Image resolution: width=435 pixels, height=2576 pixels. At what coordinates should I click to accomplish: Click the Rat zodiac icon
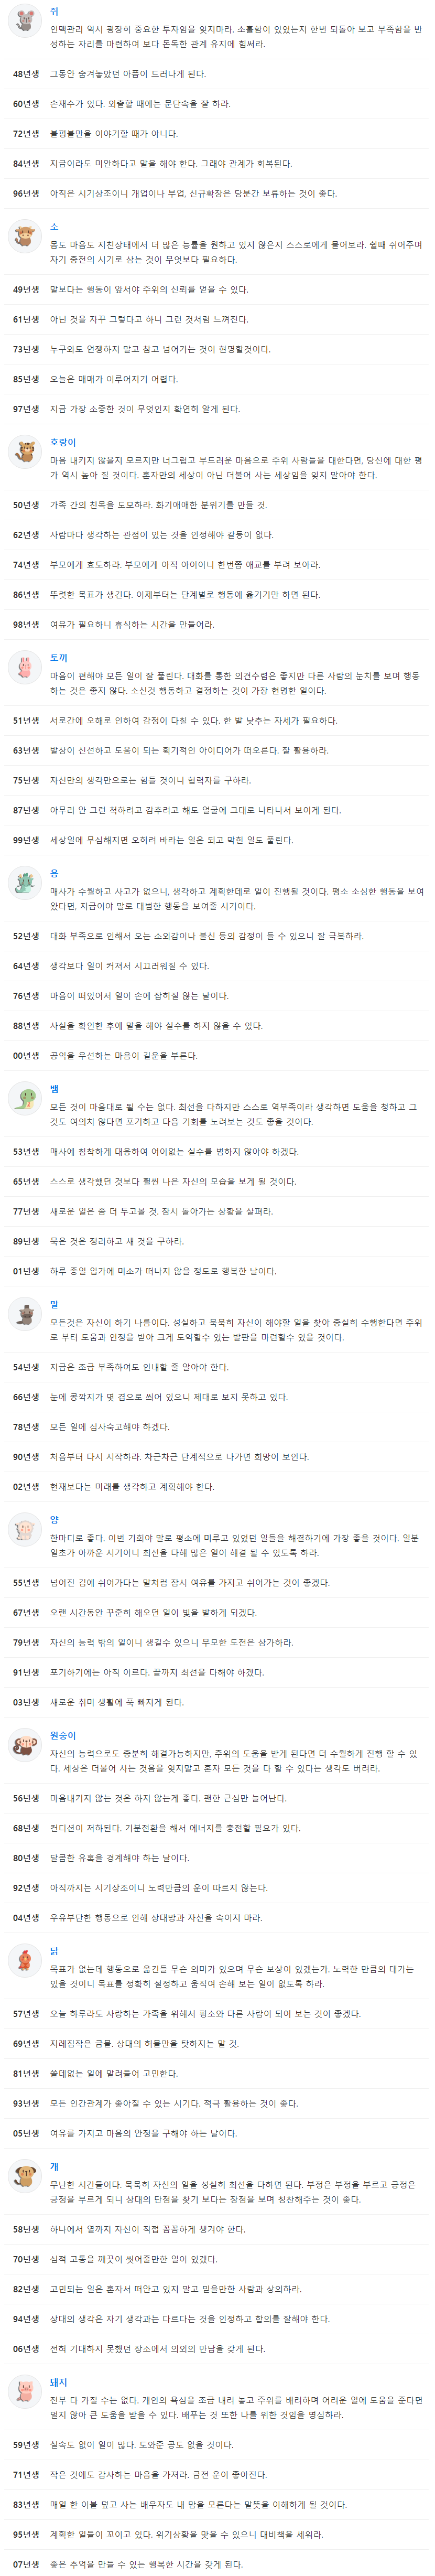click(24, 21)
